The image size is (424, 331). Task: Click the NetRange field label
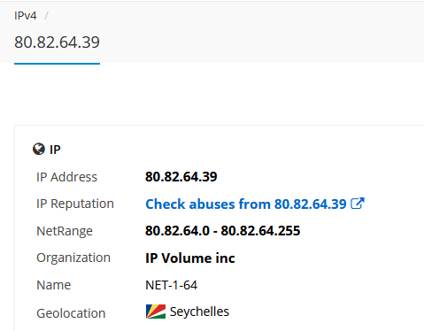tap(65, 231)
